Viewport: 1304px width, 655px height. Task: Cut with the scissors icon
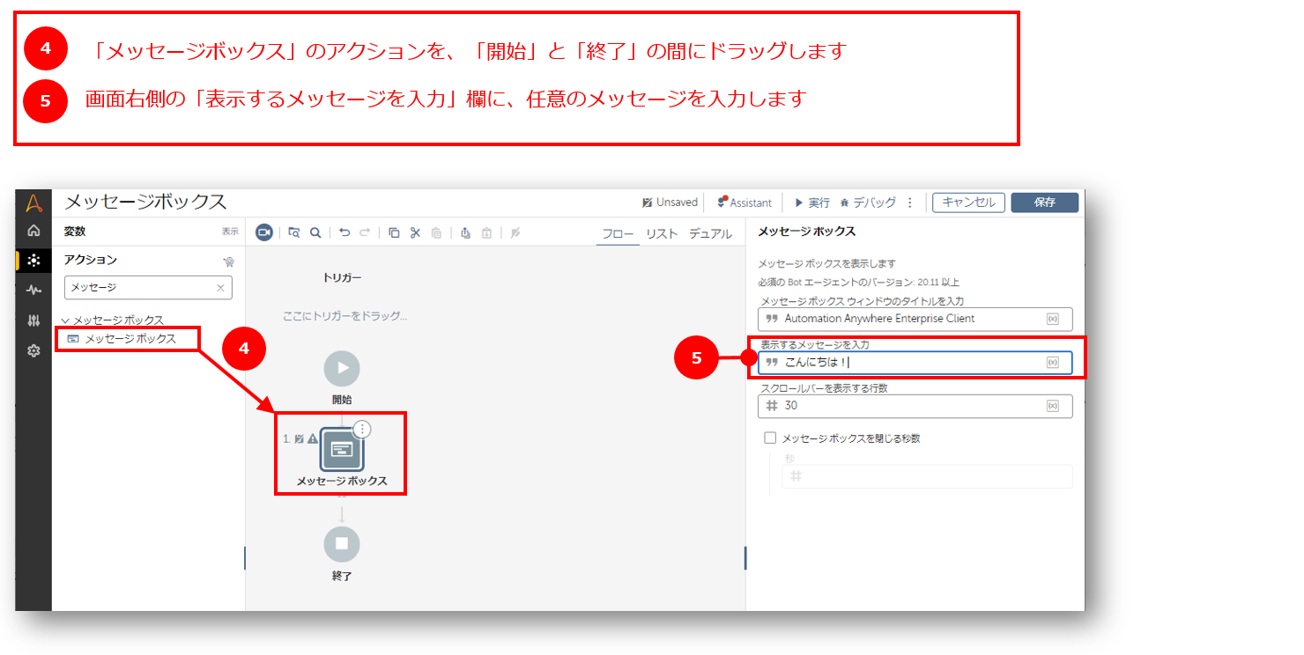pos(415,232)
